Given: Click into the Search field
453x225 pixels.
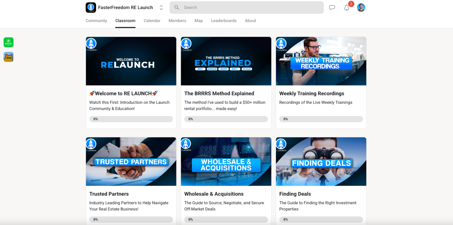Looking at the screenshot, I should click(x=246, y=8).
